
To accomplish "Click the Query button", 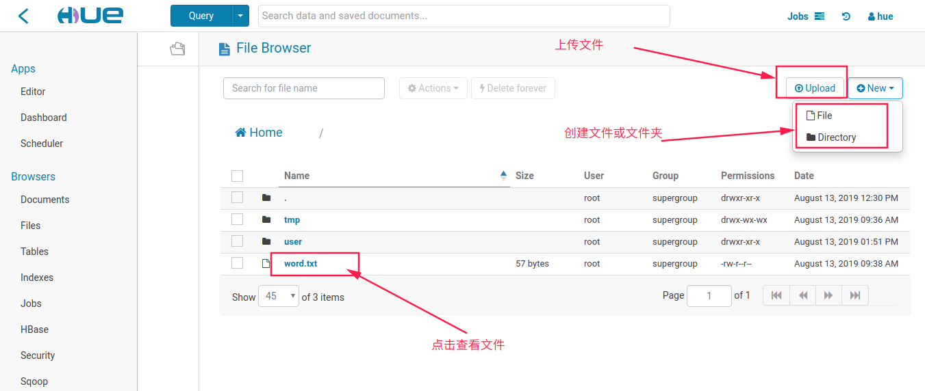I will point(201,16).
